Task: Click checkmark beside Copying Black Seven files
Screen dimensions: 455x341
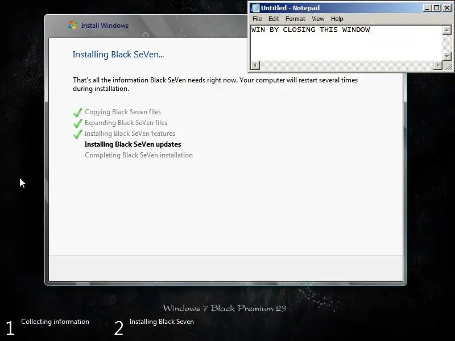Action: coord(78,113)
